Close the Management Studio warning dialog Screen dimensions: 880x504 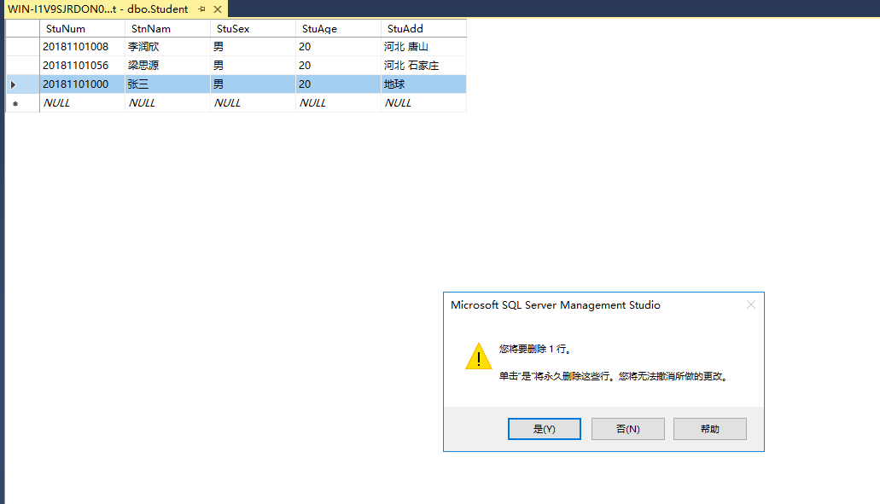point(751,304)
